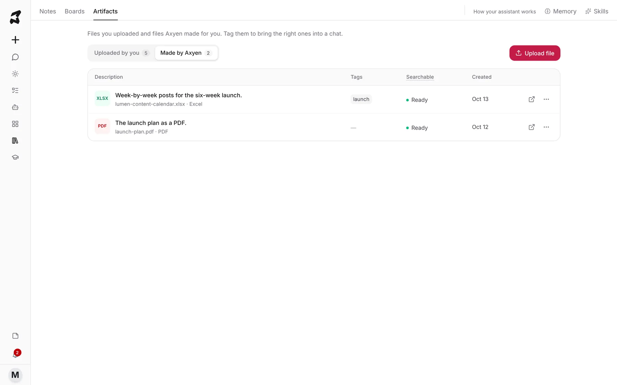This screenshot has width=617, height=385.
Task: Click the Created column header
Action: click(482, 77)
